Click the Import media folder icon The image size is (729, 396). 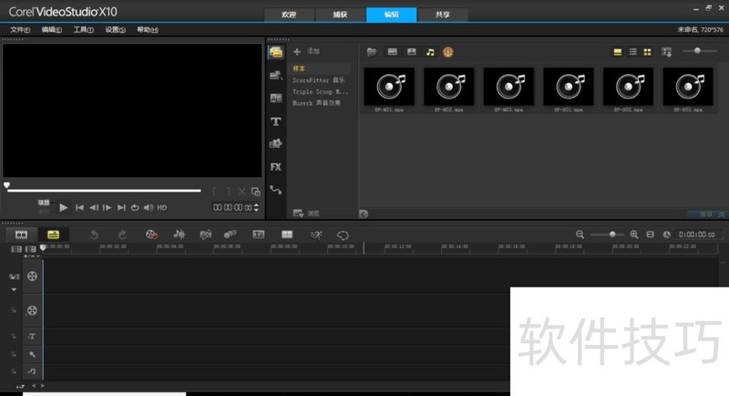(371, 52)
